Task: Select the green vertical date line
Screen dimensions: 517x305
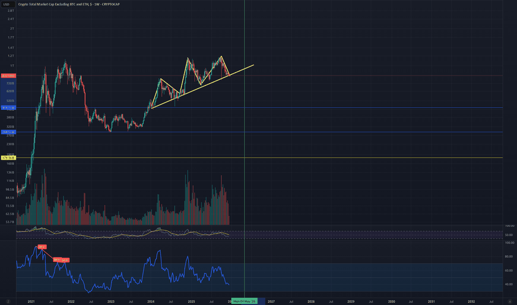Action: pyautogui.click(x=244, y=149)
